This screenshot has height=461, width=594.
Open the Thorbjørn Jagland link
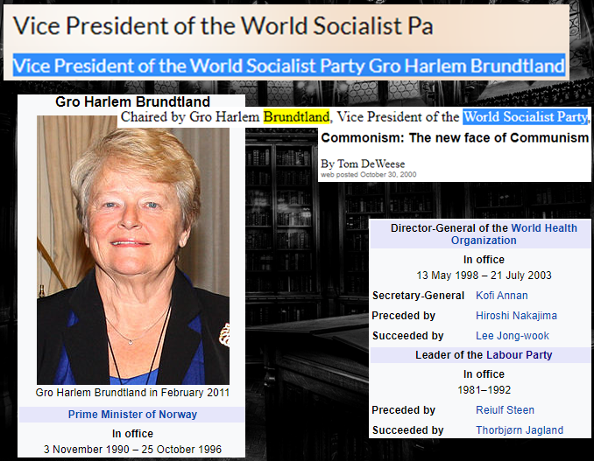tap(520, 430)
